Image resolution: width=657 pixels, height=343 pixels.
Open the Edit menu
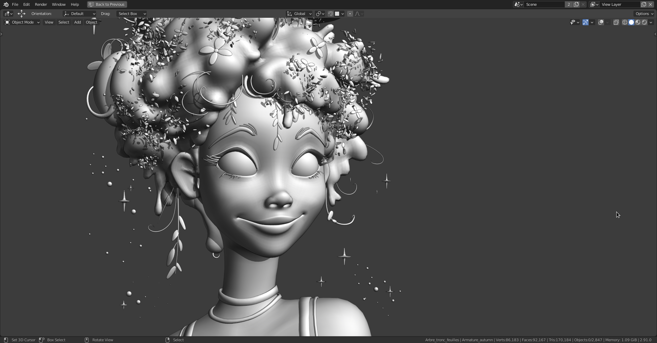[26, 4]
